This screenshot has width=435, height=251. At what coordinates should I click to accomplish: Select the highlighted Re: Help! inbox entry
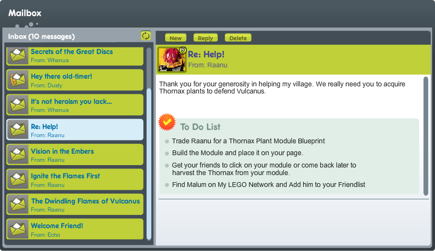(75, 130)
